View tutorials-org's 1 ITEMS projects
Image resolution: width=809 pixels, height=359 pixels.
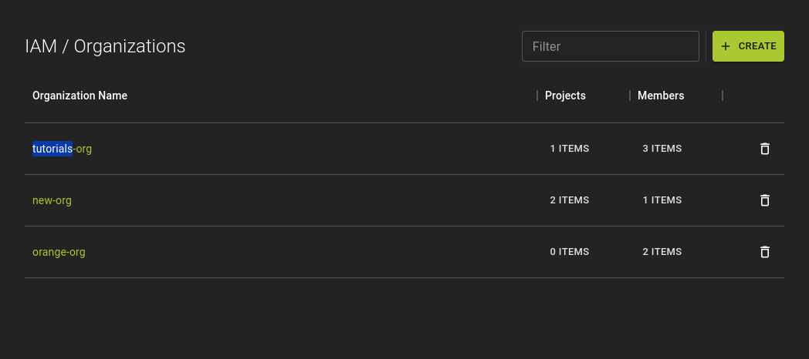click(x=570, y=149)
